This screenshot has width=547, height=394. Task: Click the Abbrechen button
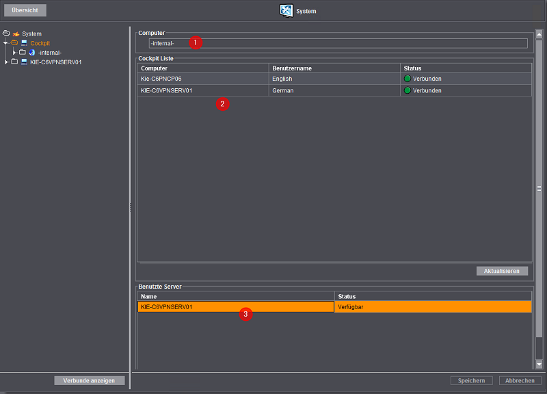(520, 380)
